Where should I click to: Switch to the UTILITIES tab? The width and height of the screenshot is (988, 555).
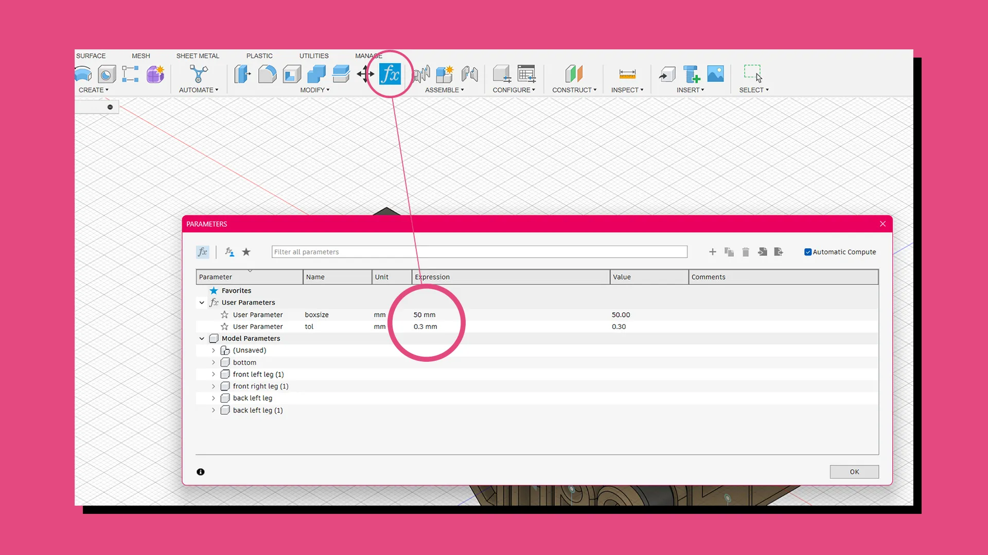[x=314, y=55]
